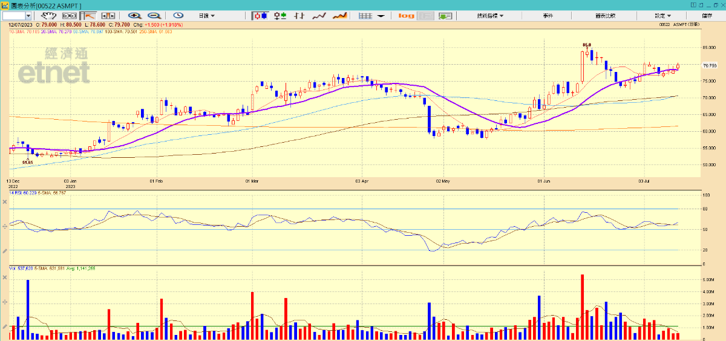Click the 儲存 save button
Image resolution: width=726 pixels, height=341 pixels.
tap(707, 15)
